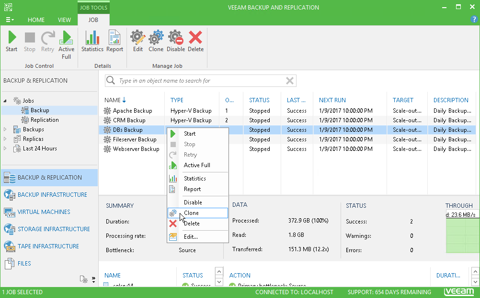Delete the job from the ribbon

195,42
